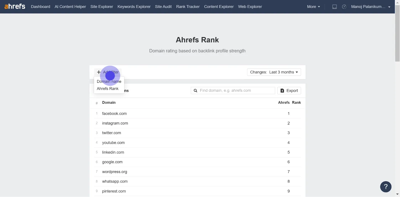Select the whatsapp.com domain
Image resolution: width=400 pixels, height=197 pixels.
(115, 182)
